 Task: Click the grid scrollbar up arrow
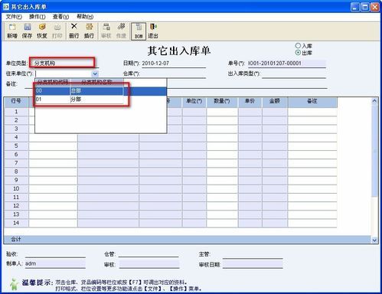pos(374,101)
